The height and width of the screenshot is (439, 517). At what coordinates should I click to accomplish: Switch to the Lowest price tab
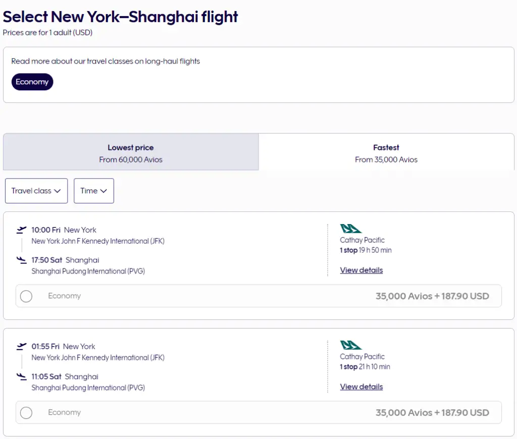(131, 152)
